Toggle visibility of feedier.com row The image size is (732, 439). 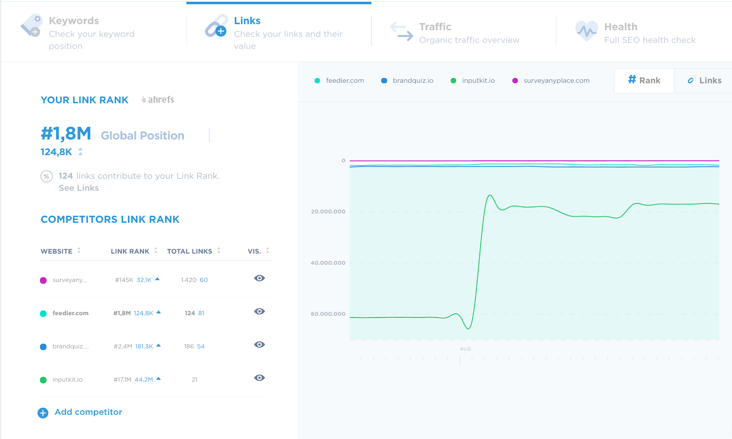pos(259,312)
